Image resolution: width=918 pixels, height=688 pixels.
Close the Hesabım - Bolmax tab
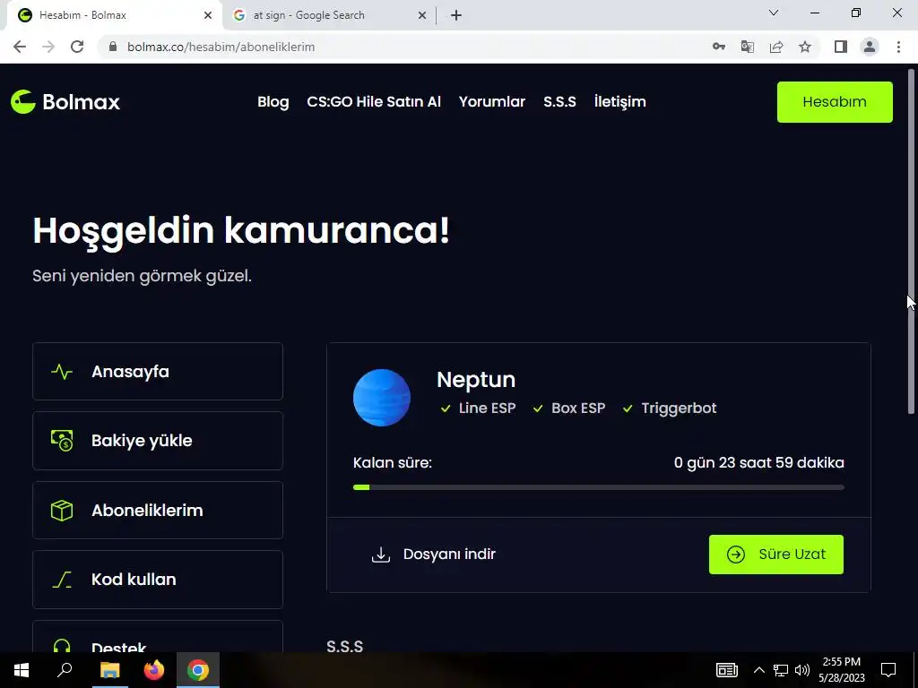tap(208, 15)
